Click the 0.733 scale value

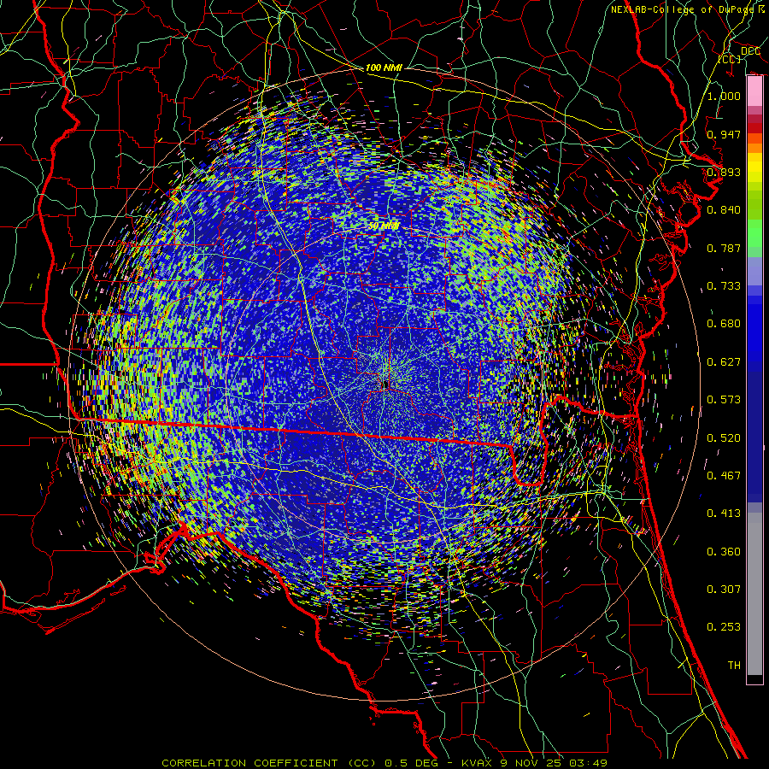[724, 286]
